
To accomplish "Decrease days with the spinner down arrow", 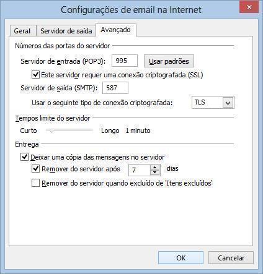I will click(155, 173).
